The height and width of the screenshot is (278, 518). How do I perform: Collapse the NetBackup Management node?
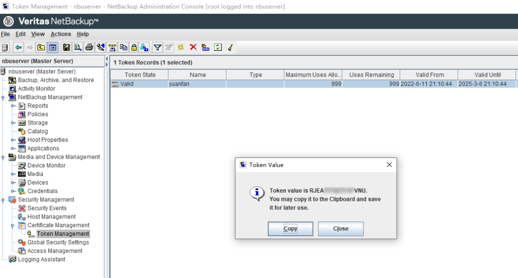(3, 97)
